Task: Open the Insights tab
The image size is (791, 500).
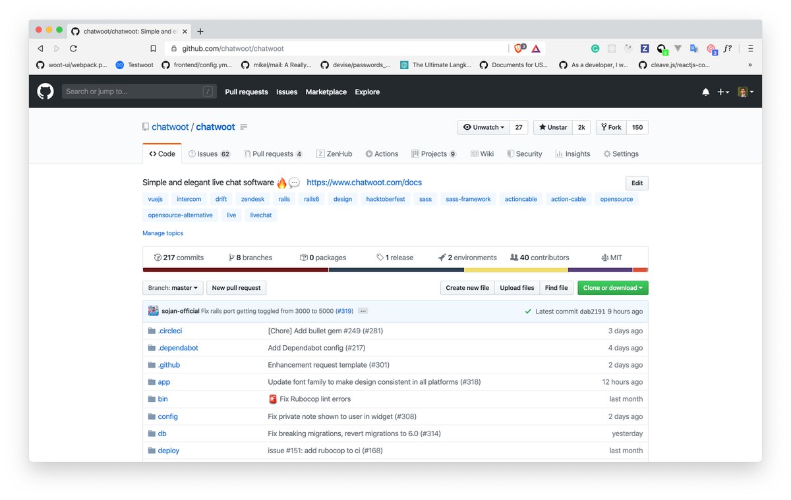Action: (573, 154)
